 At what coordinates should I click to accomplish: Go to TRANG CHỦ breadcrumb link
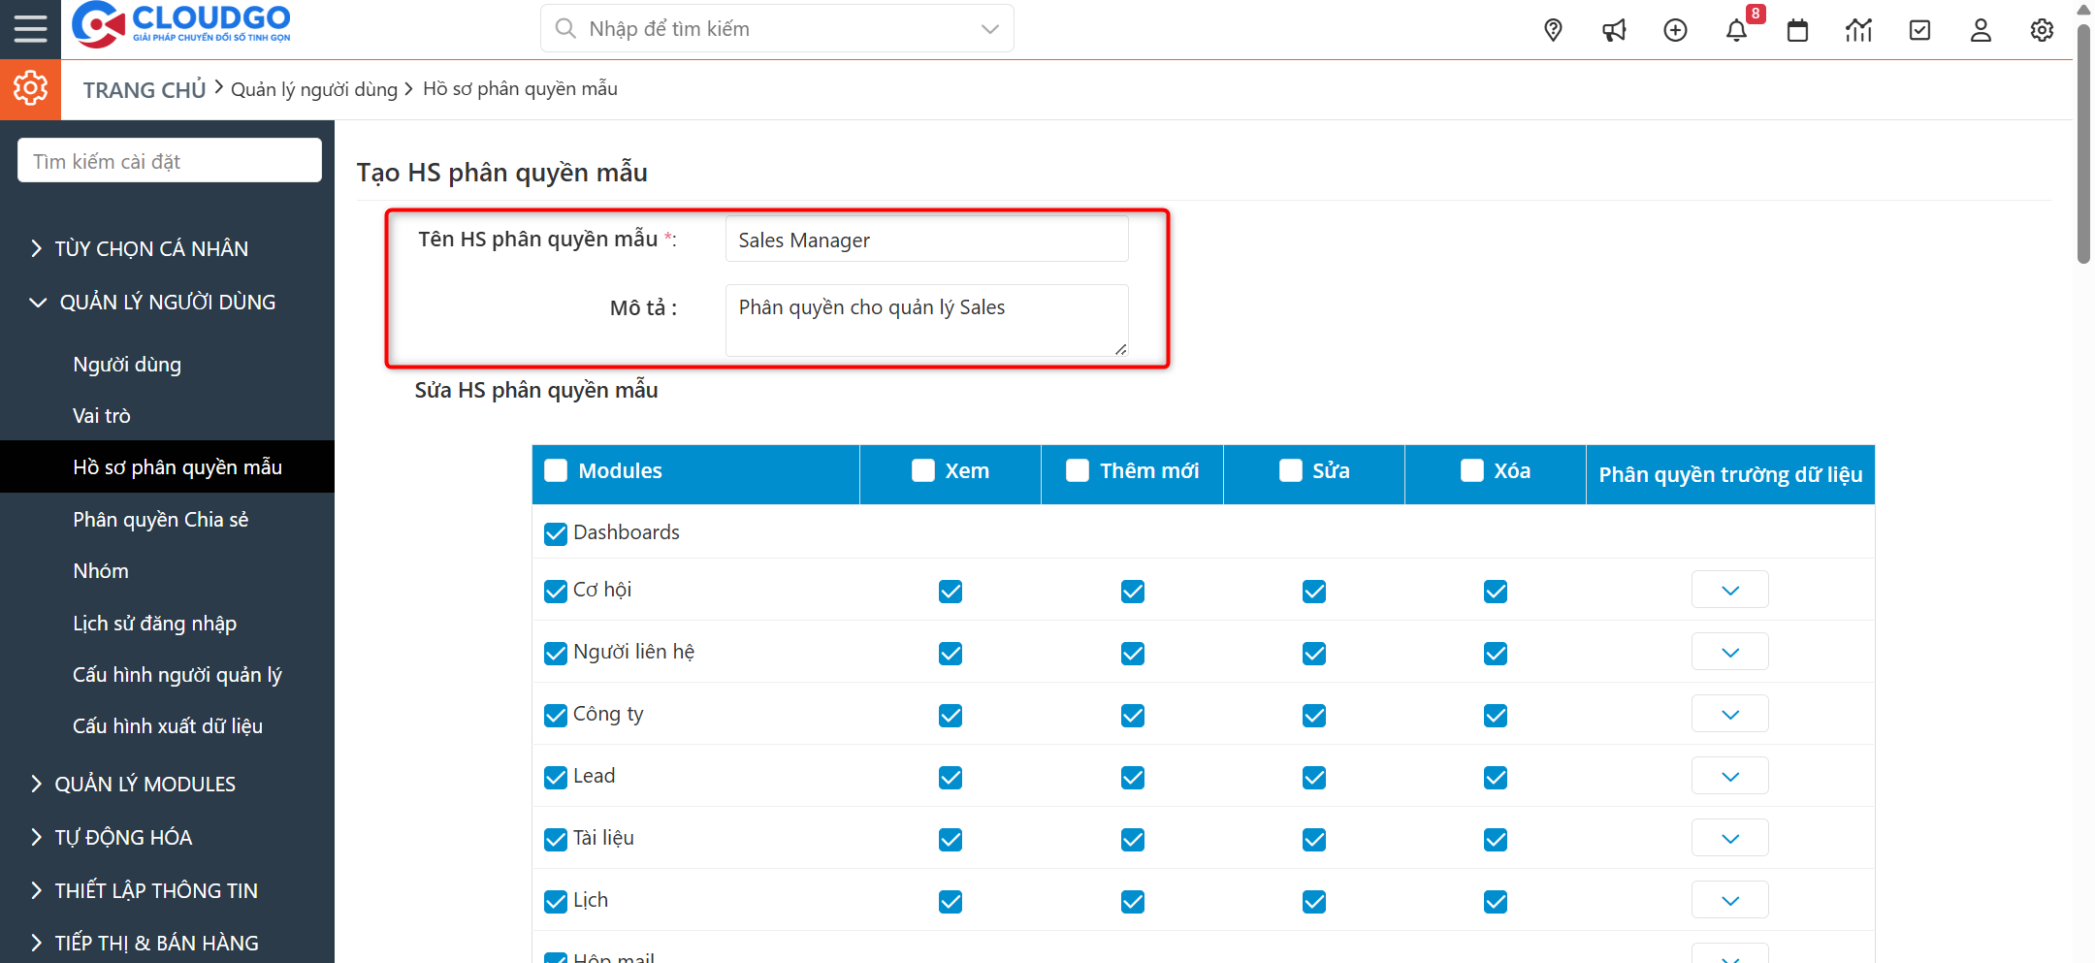144,88
